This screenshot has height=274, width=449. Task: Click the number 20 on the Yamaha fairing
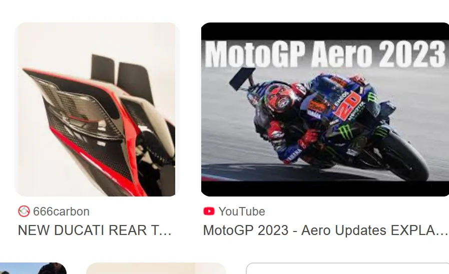(x=347, y=105)
